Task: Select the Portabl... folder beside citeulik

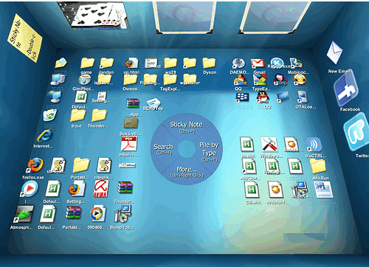Action: click(81, 165)
